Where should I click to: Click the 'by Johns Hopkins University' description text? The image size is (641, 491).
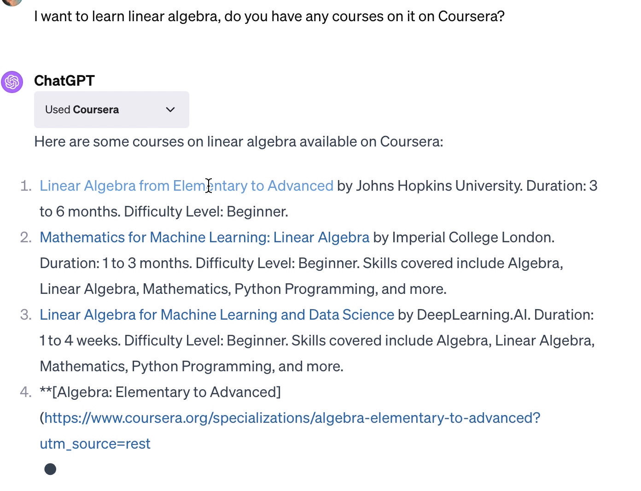coord(430,186)
